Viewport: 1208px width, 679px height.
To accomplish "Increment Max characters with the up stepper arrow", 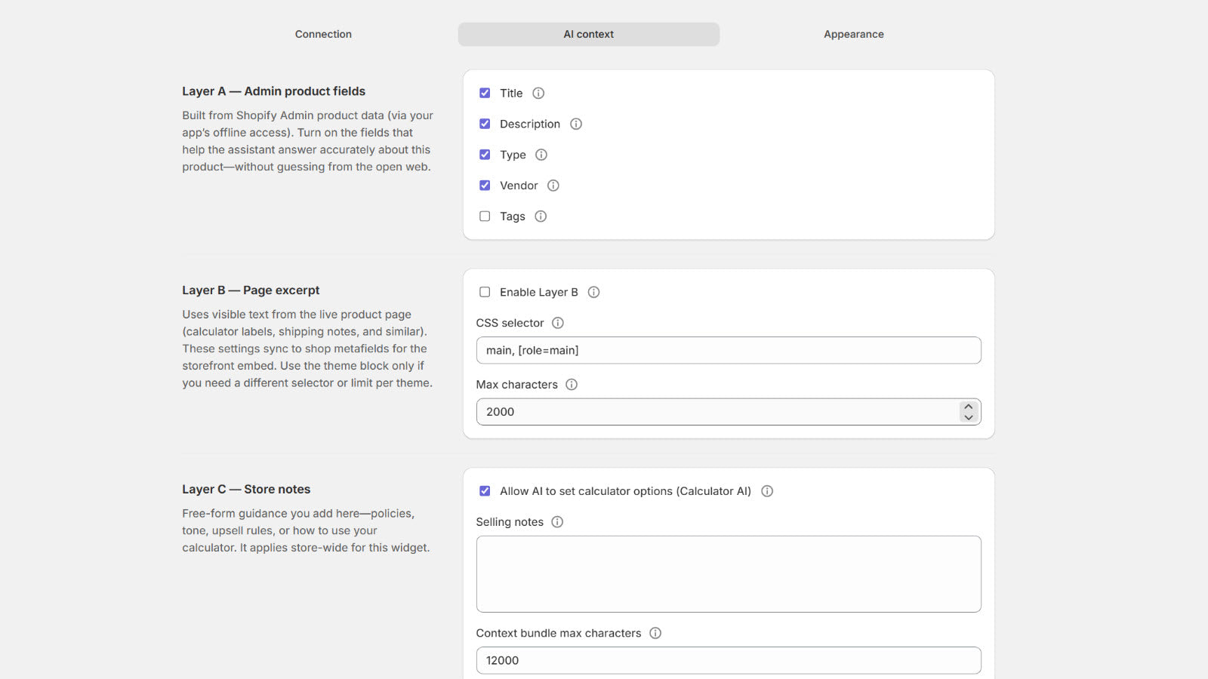I will click(x=969, y=407).
